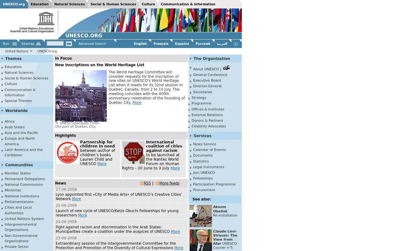Open Calendar of Events under Services
Screen dimensions: 402x251
(x=209, y=150)
